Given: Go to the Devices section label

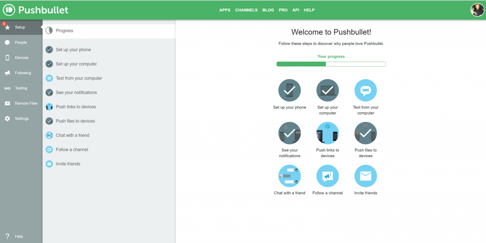Looking at the screenshot, I should click(x=22, y=57).
